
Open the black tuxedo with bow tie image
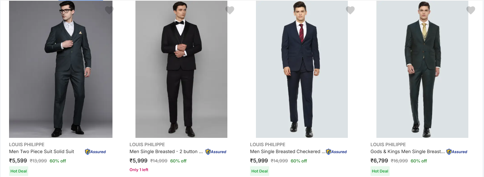click(x=181, y=69)
